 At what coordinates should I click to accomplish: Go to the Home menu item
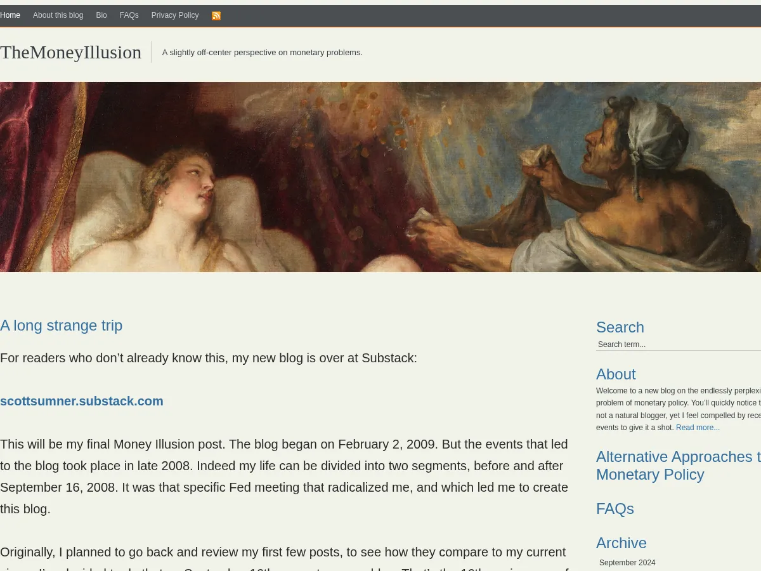10,15
